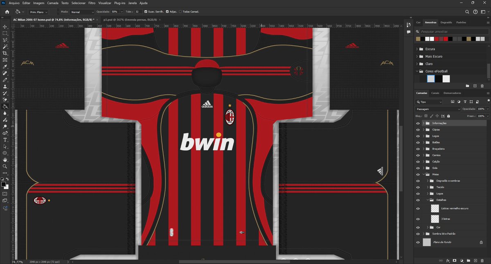Select the Move tool
The width and height of the screenshot is (491, 264).
(5, 27)
